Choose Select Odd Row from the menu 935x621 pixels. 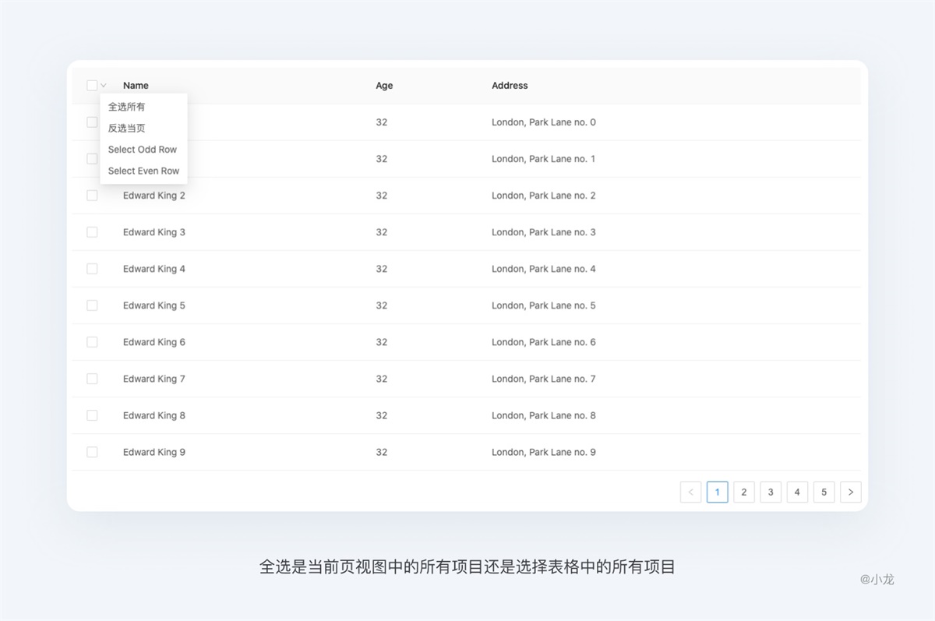click(143, 150)
